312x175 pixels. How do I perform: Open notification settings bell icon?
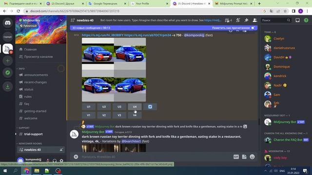(238, 20)
